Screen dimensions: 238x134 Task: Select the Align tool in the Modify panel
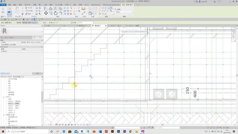pyautogui.click(x=46, y=9)
